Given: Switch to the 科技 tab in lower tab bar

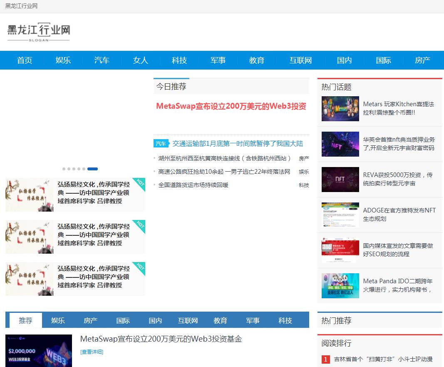Looking at the screenshot, I should [285, 320].
